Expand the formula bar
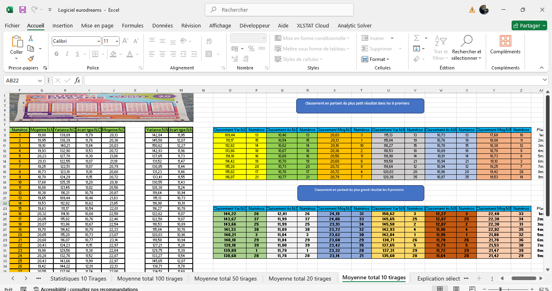 click(x=545, y=80)
